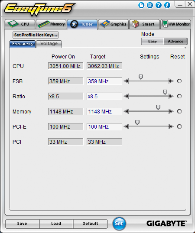
Task: Increase Ratio with right arrow
Action: pos(171,96)
